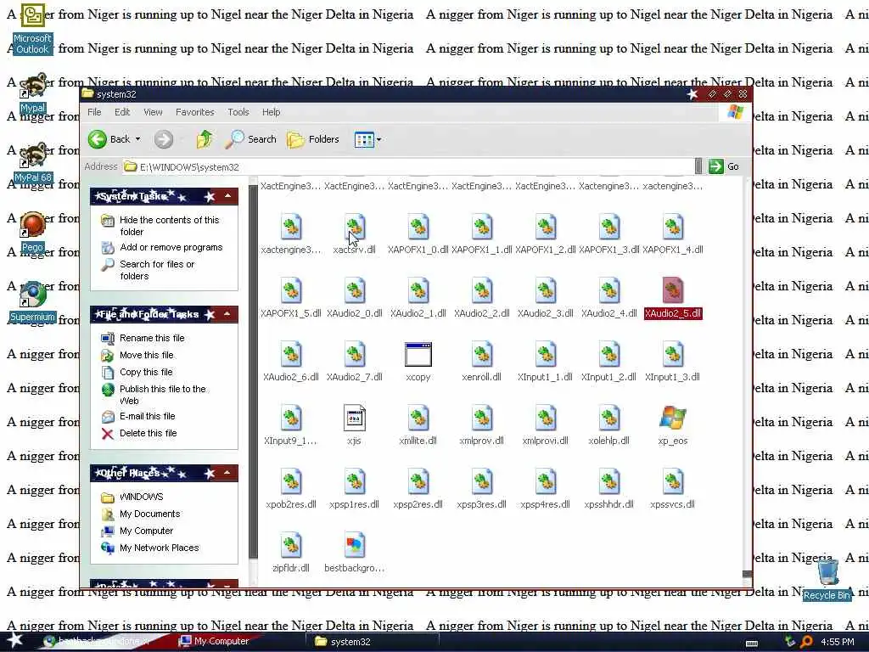Select the xjis file icon
The width and height of the screenshot is (869, 652).
354,418
